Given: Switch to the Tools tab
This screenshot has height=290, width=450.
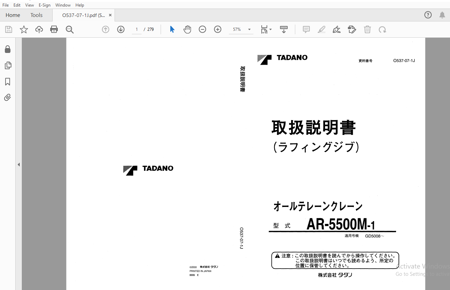Looking at the screenshot, I should [x=36, y=15].
